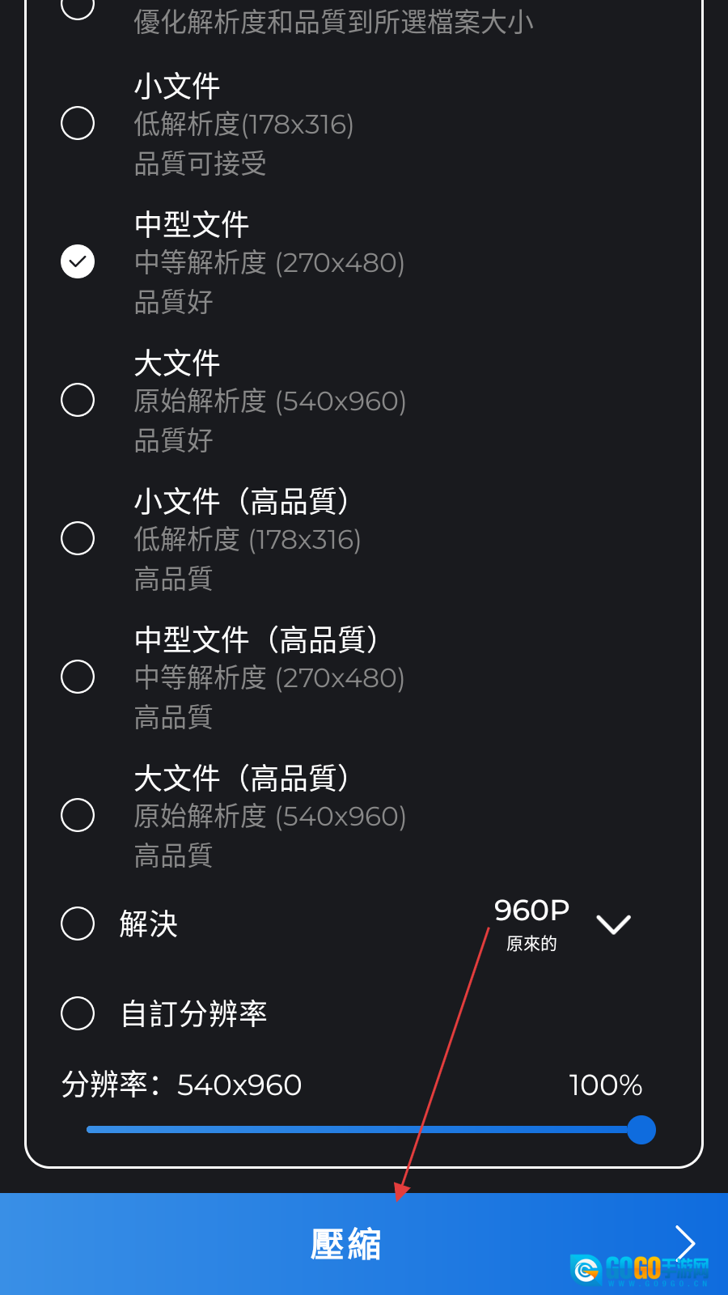Tap the 中型文件（高品質）label
The image size is (728, 1295).
256,640
